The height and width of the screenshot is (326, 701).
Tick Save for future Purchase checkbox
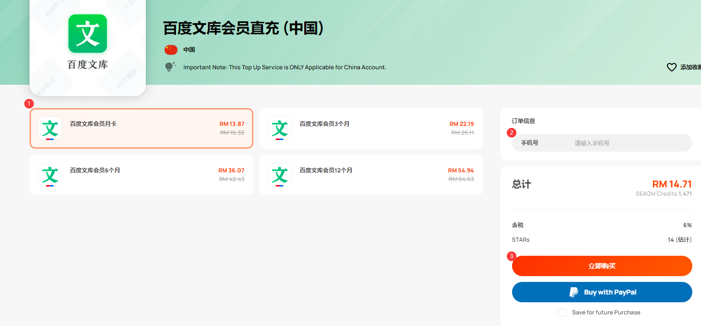click(562, 312)
